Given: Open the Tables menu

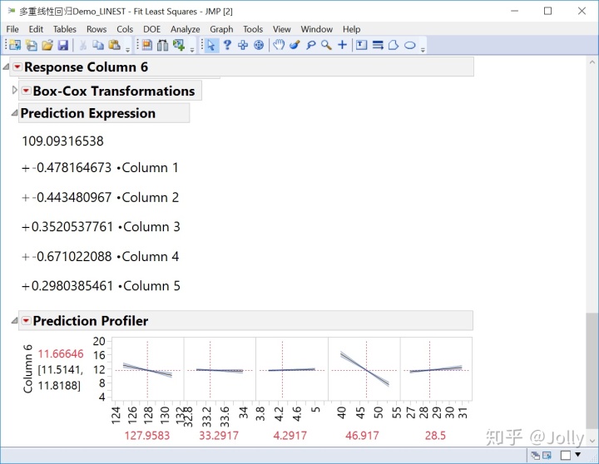Looking at the screenshot, I should pos(65,29).
